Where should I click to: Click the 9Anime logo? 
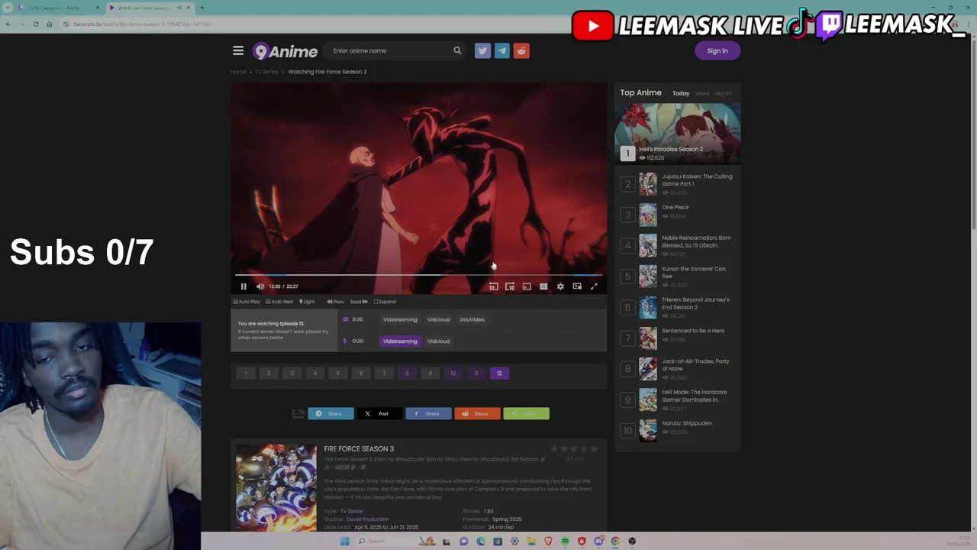[285, 51]
